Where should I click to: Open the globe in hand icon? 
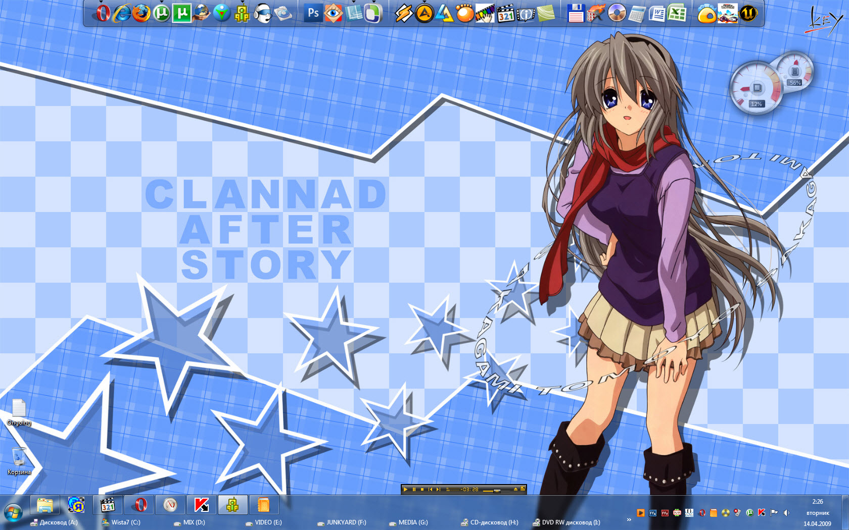pos(202,13)
